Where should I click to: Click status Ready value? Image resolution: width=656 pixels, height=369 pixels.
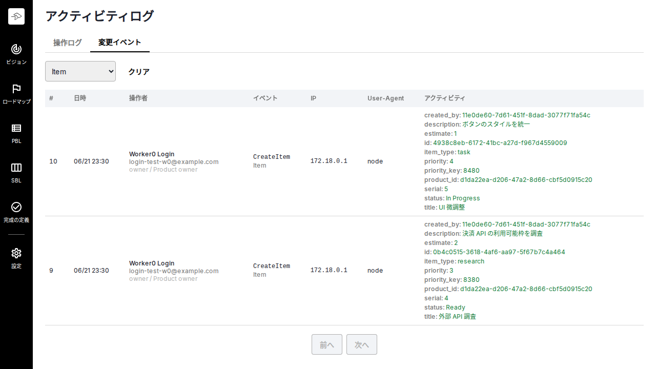click(x=456, y=307)
